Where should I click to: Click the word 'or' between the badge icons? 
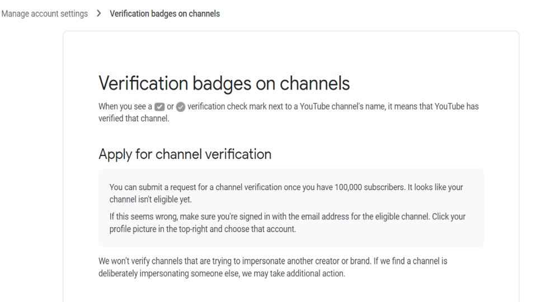coord(170,107)
